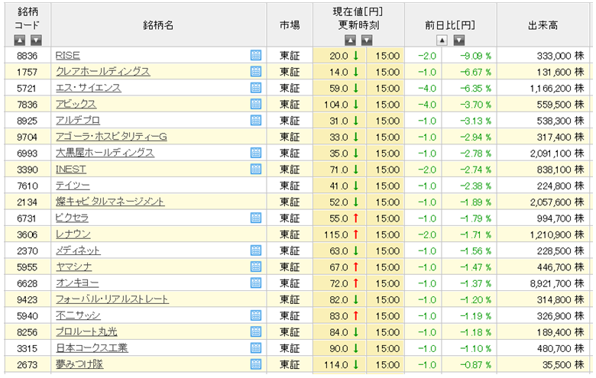Open the アゴーラ・ホスピタリティーG link
The image size is (596, 378).
coord(111,137)
